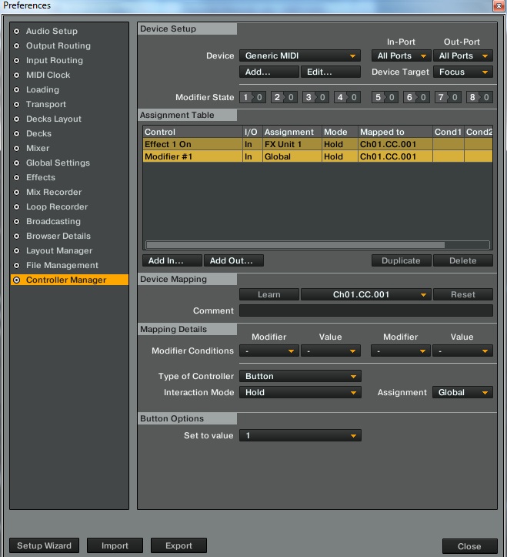Open second Modifier condition dropdown
This screenshot has width=507, height=557.
click(401, 351)
